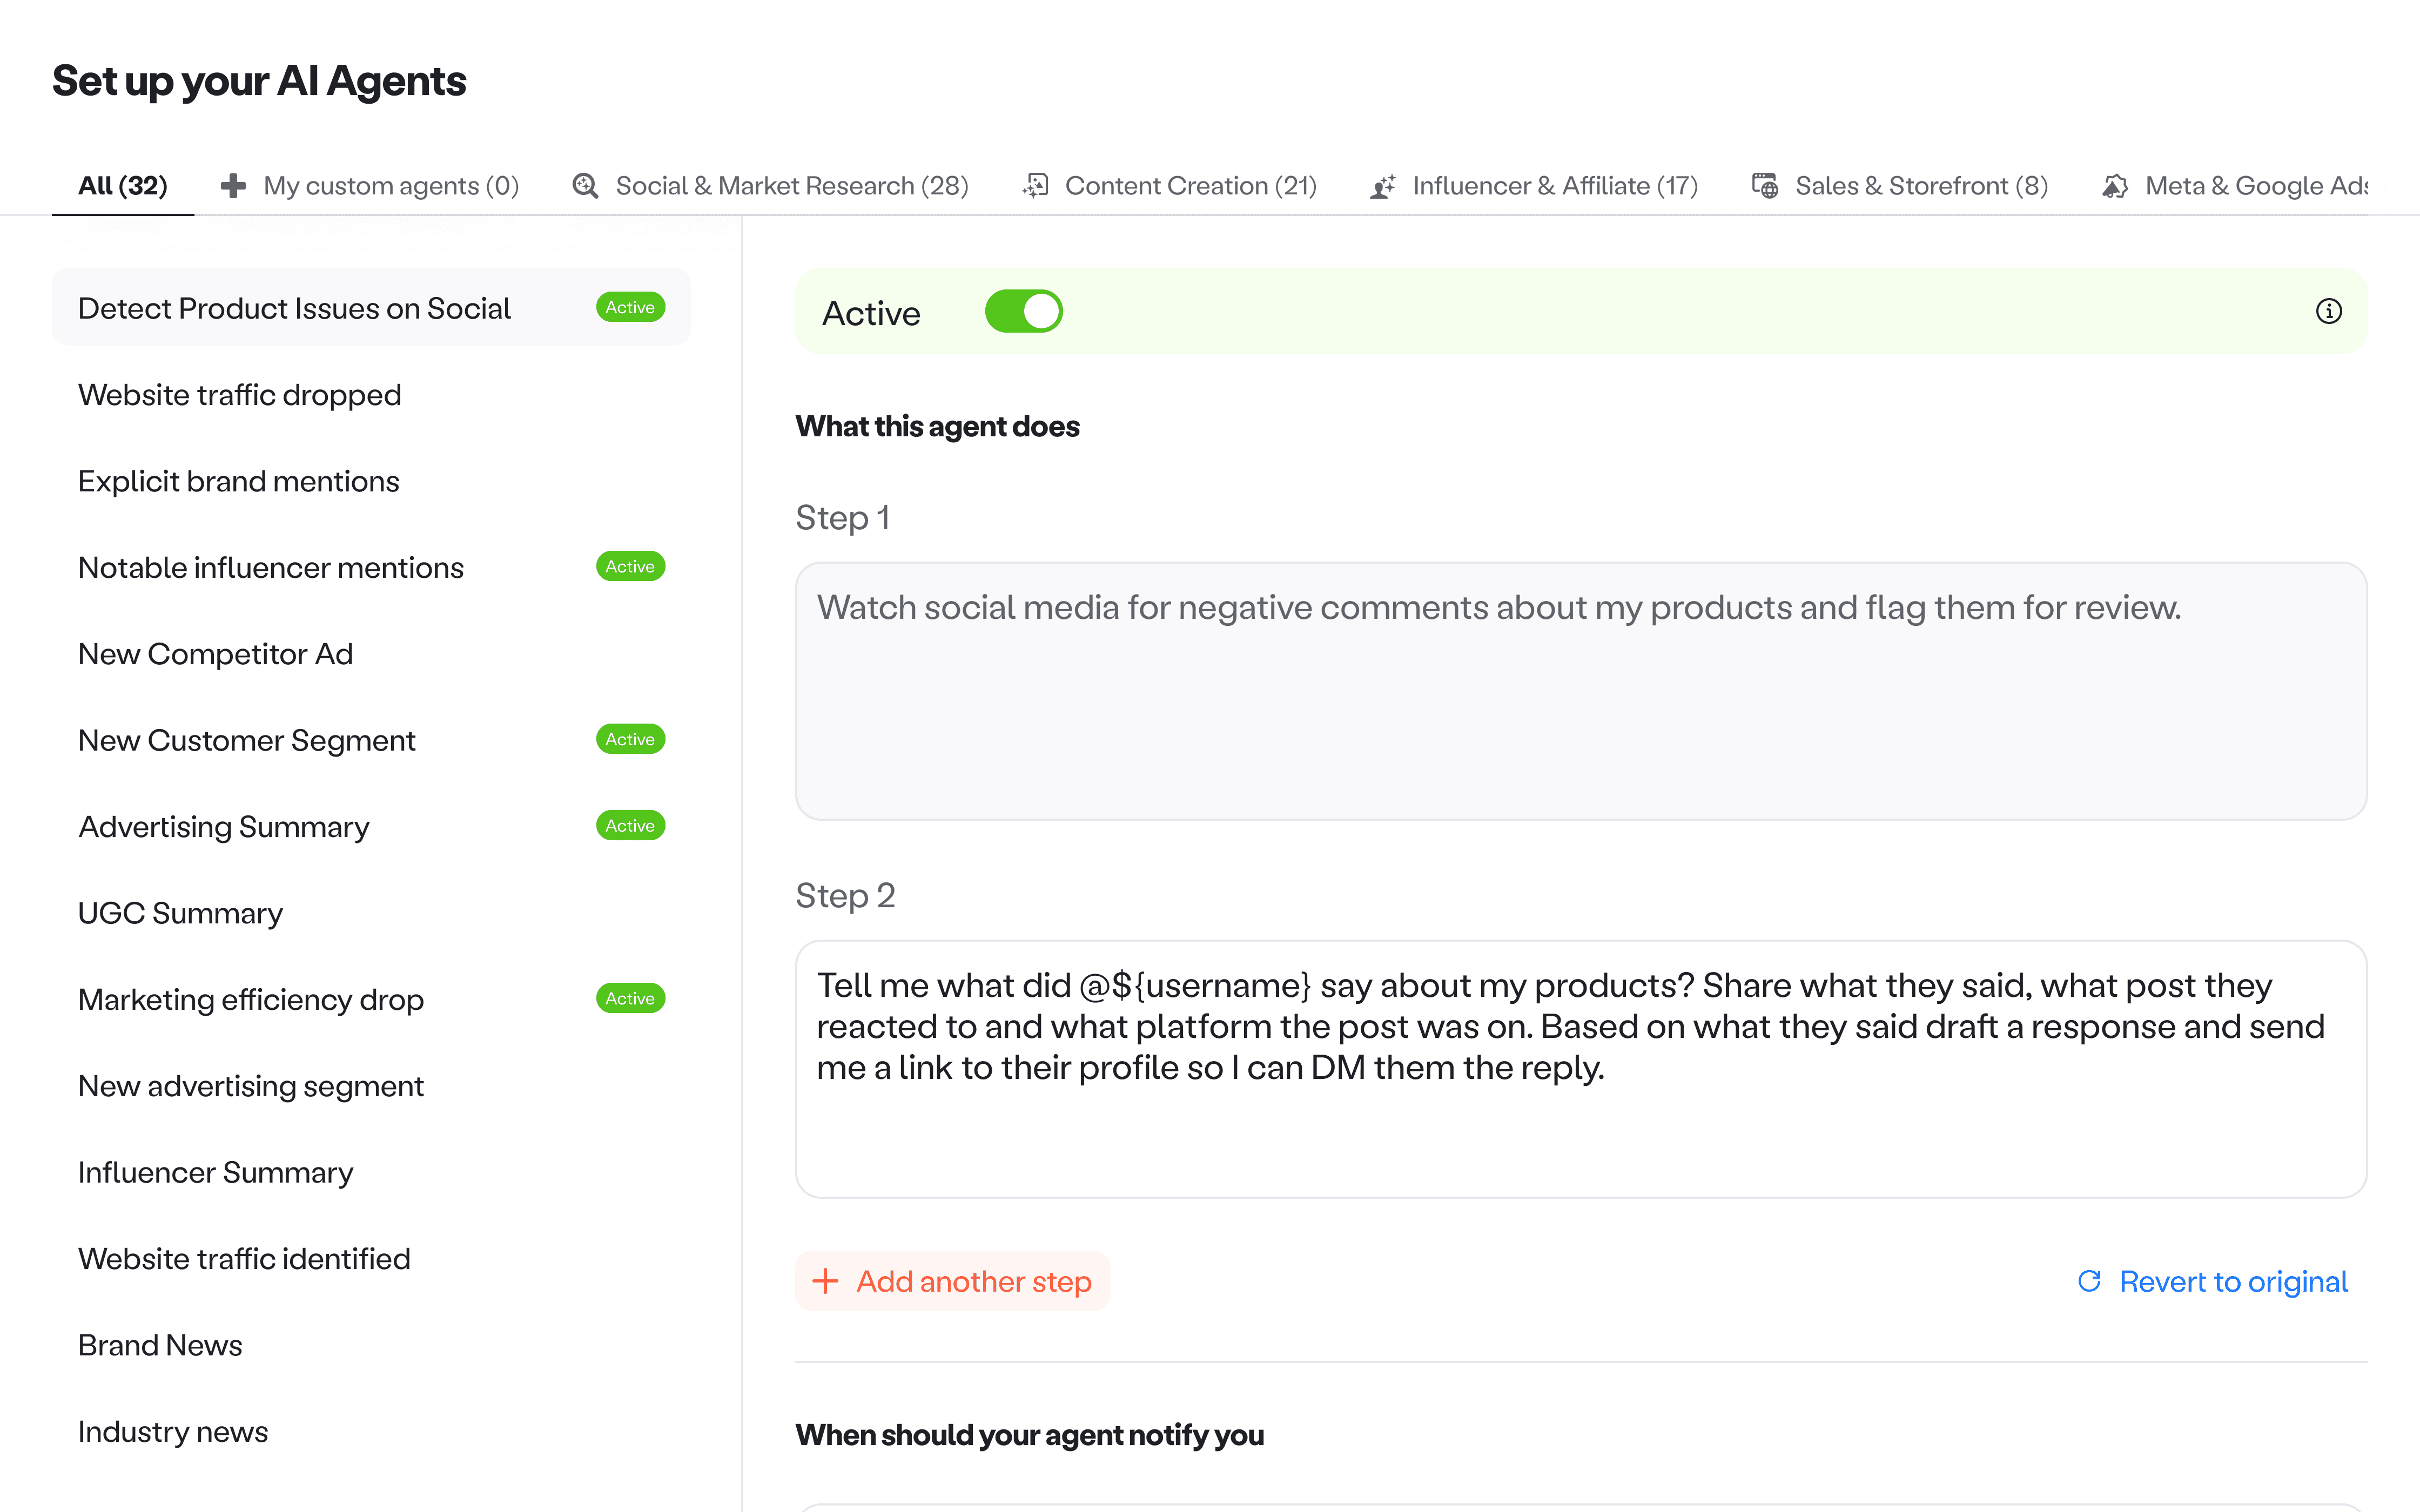Switch to the All (32) tab
This screenshot has width=2420, height=1512.
coord(122,186)
